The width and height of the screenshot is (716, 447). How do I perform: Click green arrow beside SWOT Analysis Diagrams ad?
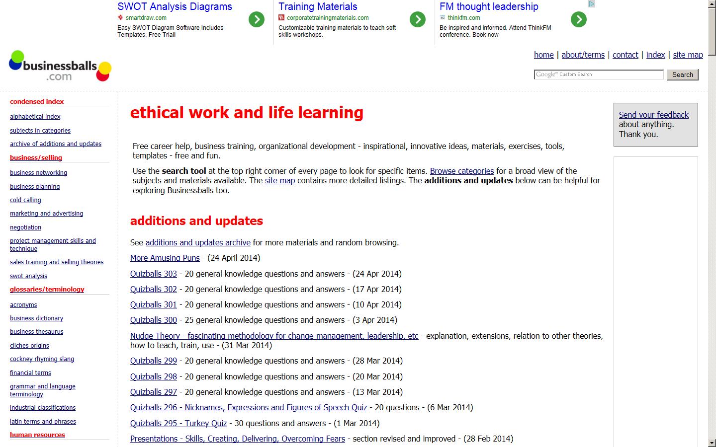257,19
